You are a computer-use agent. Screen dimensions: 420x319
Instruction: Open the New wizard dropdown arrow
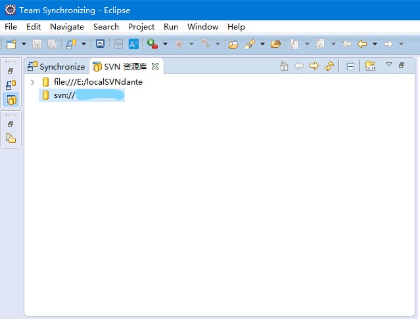[x=24, y=44]
